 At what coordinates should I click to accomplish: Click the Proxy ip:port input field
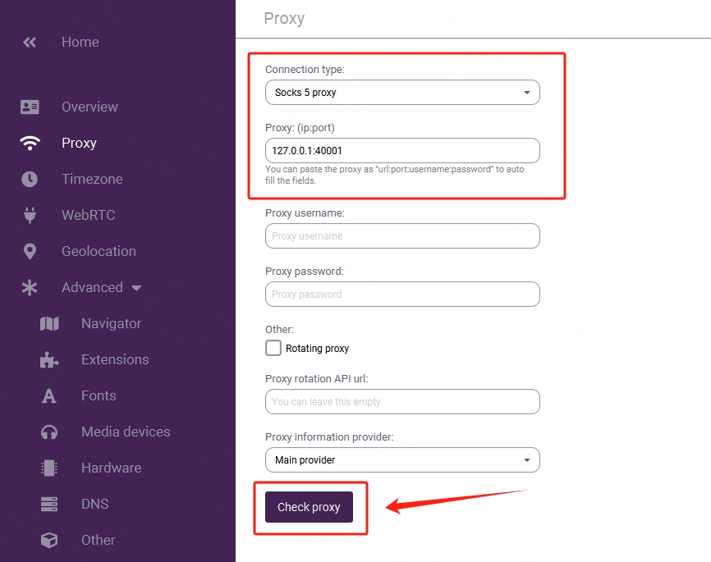402,151
